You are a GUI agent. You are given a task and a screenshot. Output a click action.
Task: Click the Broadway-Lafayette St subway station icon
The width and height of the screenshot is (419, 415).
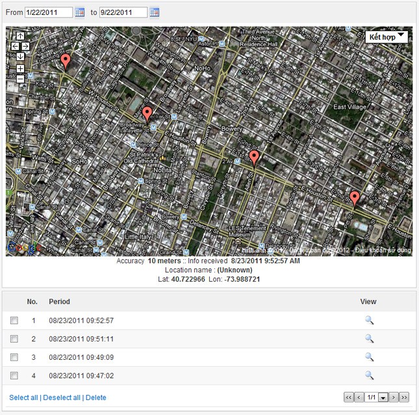pyautogui.click(x=153, y=128)
